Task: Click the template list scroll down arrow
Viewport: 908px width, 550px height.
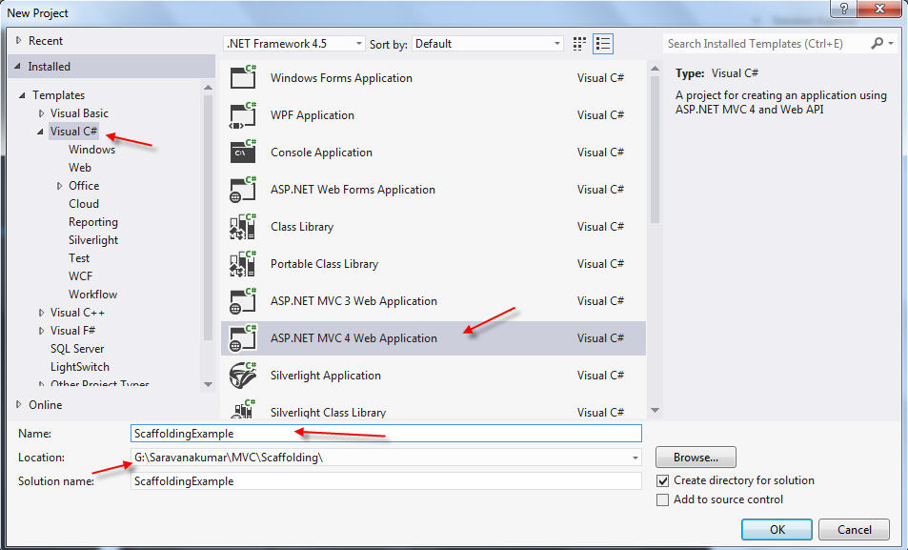Action: click(655, 410)
